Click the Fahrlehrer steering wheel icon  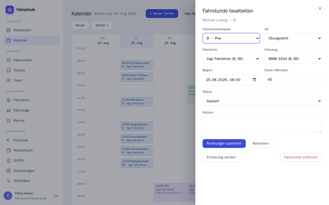pos(8,100)
